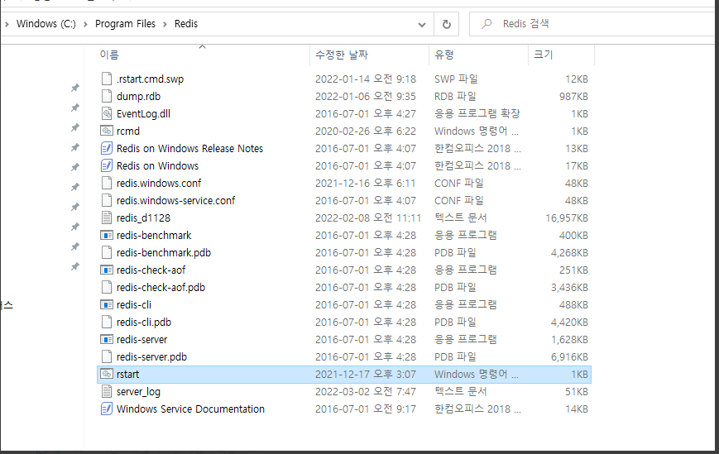
Task: Navigate to Program Files in breadcrumb
Action: [125, 24]
